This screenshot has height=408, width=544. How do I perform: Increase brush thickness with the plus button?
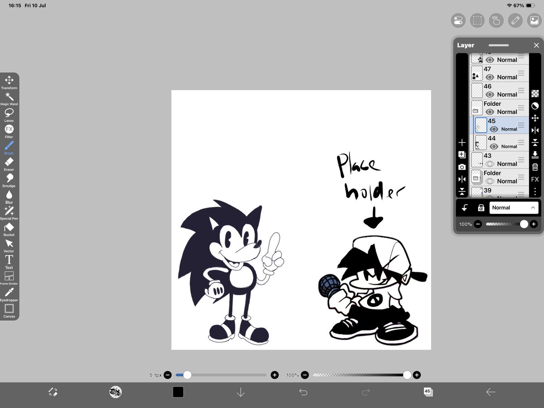(x=274, y=375)
